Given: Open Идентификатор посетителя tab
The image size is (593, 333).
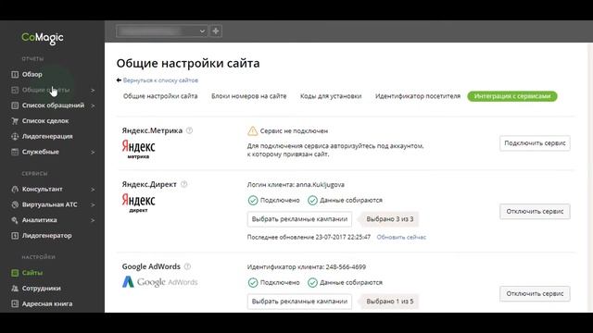Looking at the screenshot, I should pyautogui.click(x=418, y=96).
